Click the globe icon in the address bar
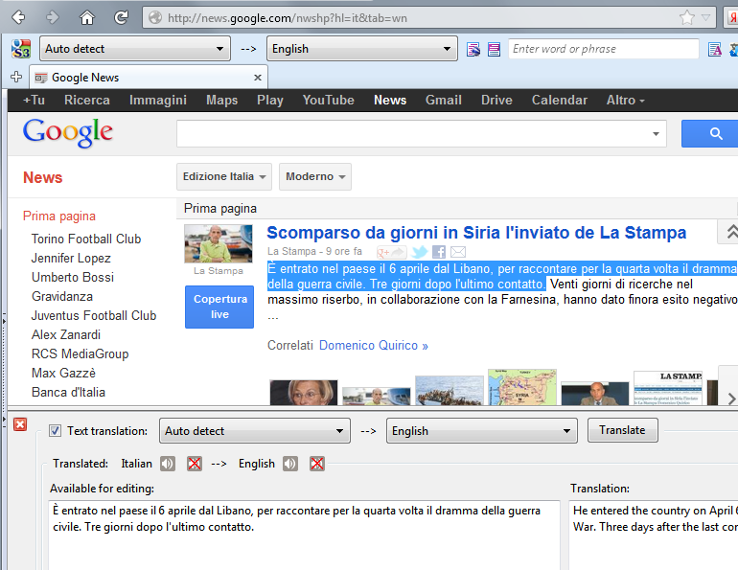The image size is (738, 570). tap(155, 18)
